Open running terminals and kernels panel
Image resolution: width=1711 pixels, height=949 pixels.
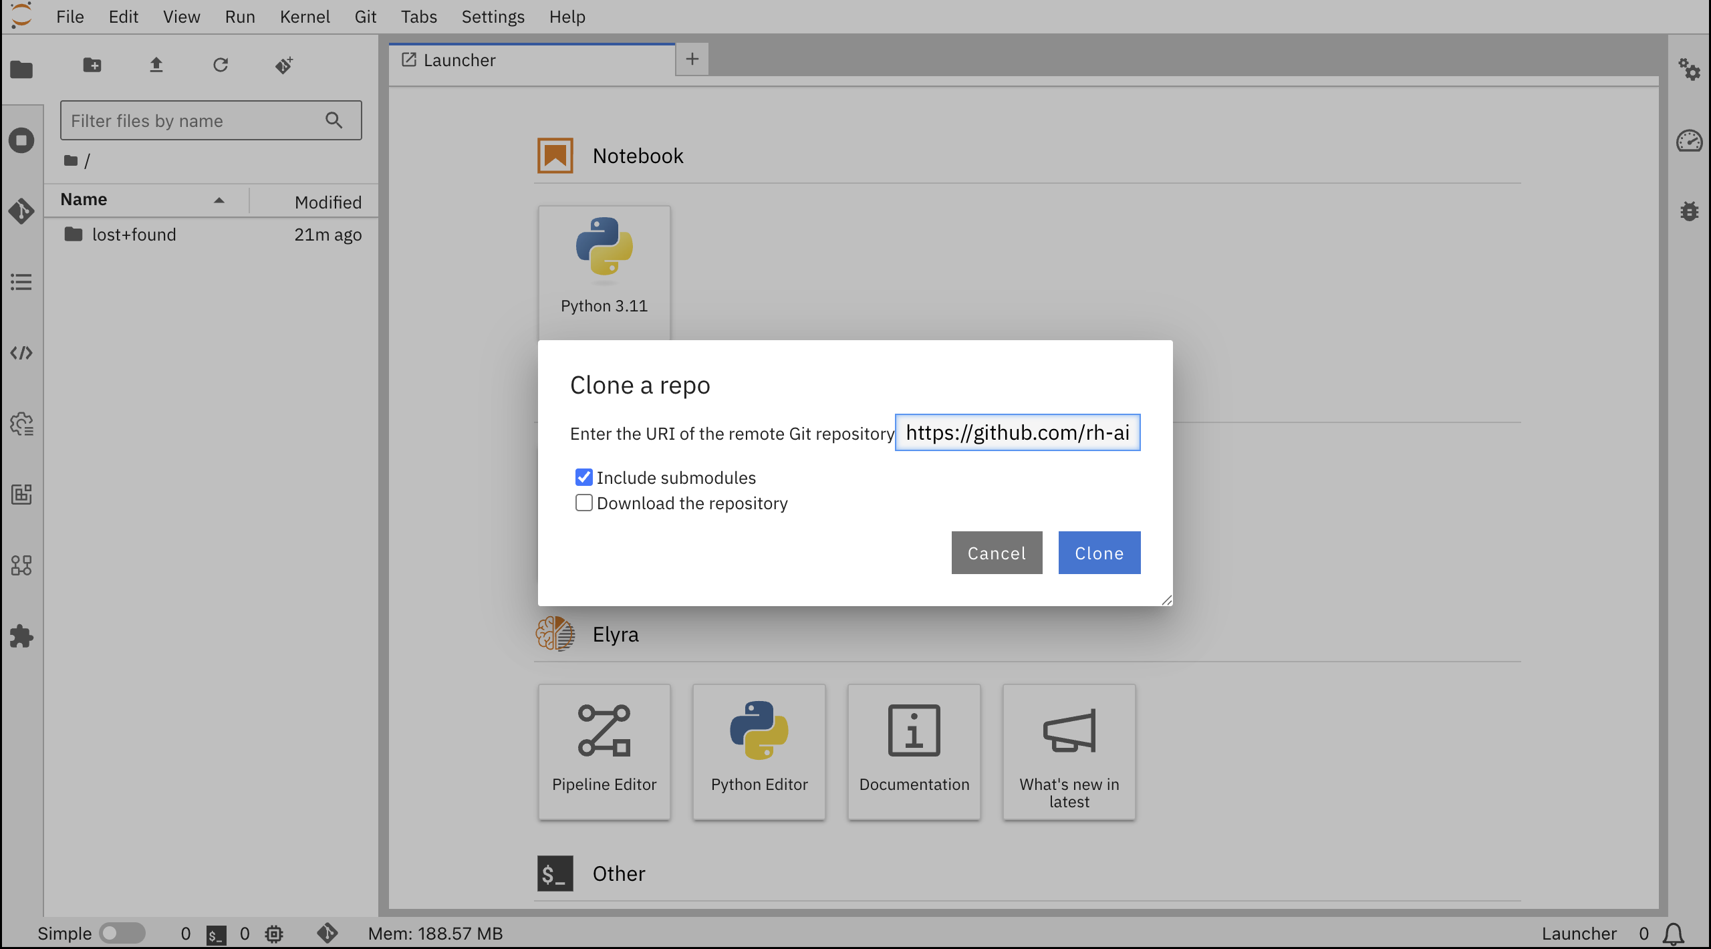click(x=21, y=140)
